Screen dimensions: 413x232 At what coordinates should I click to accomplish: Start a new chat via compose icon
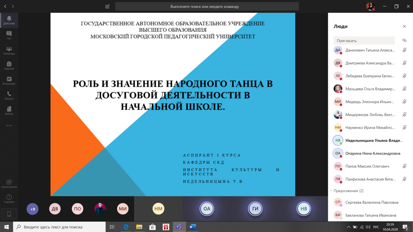[x=107, y=6]
